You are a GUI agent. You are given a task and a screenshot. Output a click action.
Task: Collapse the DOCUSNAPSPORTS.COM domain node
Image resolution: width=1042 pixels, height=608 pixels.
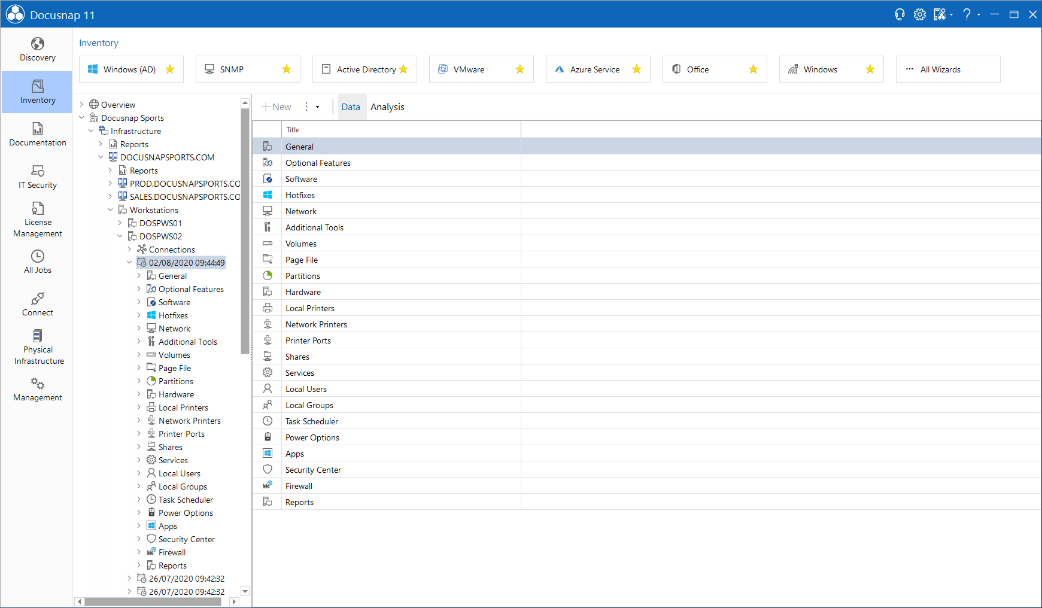101,157
